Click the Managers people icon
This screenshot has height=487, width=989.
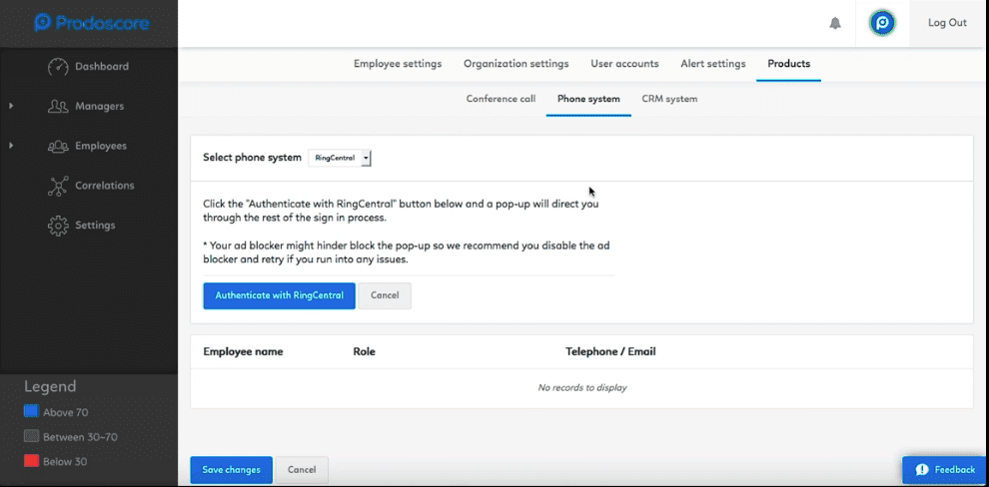pos(58,106)
